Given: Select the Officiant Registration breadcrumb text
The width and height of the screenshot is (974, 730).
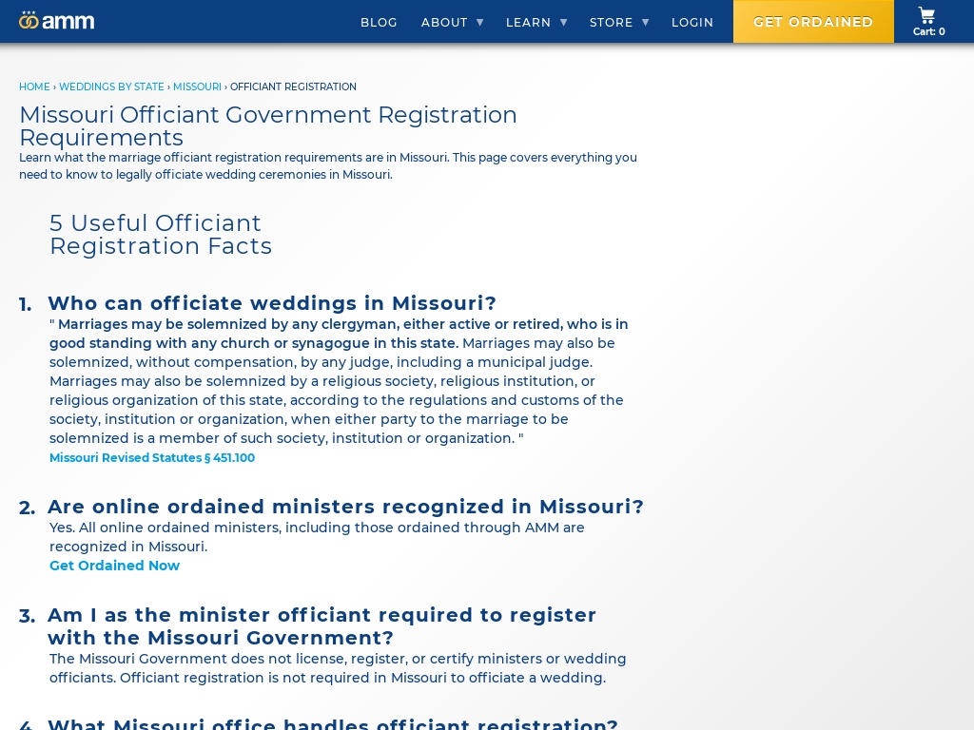Looking at the screenshot, I should 293,86.
